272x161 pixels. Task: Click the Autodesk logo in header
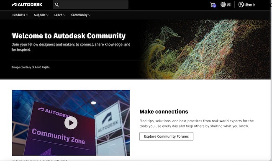coord(27,5)
